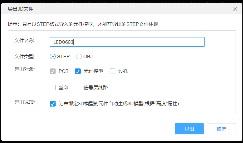Screen dimensions: 243x143
Task: Select the STEP file type radio button
Action: point(53,57)
